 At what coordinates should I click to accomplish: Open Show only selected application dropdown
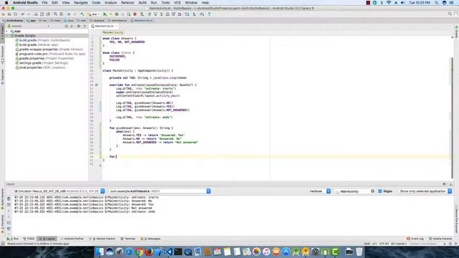click(x=425, y=191)
